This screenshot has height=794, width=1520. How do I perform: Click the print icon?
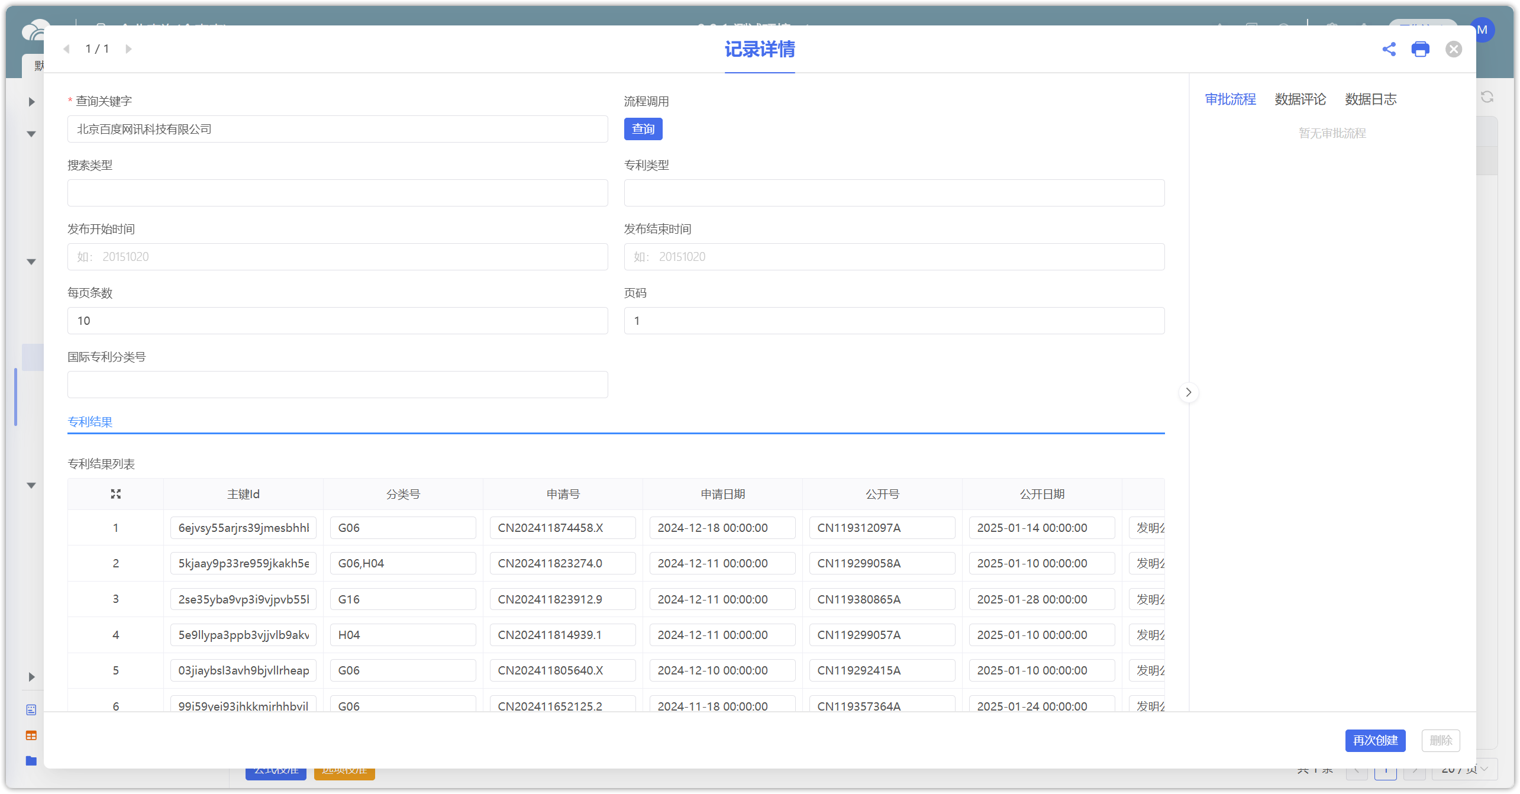[1420, 49]
